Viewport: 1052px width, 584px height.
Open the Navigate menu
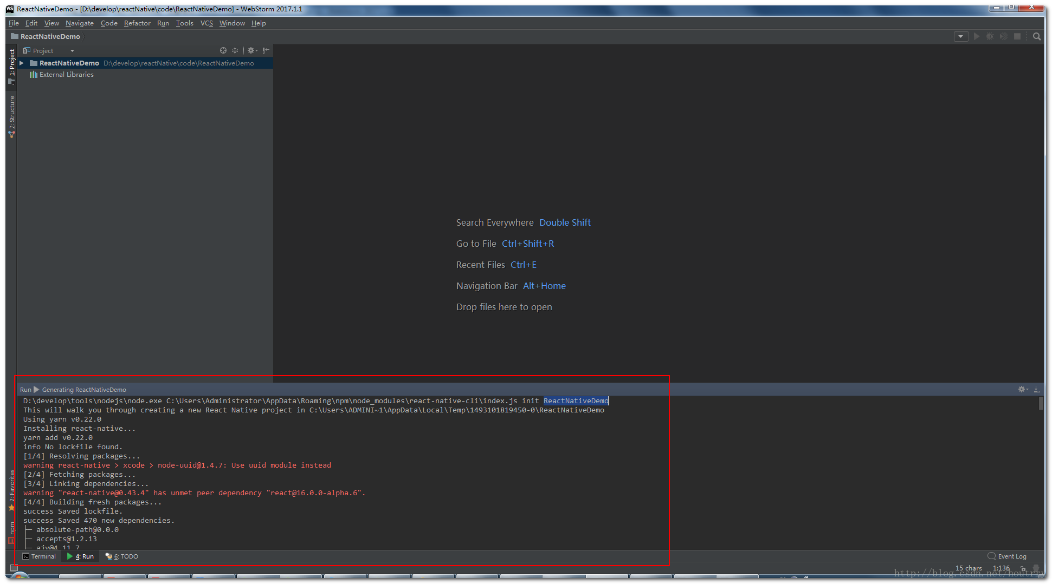(80, 23)
